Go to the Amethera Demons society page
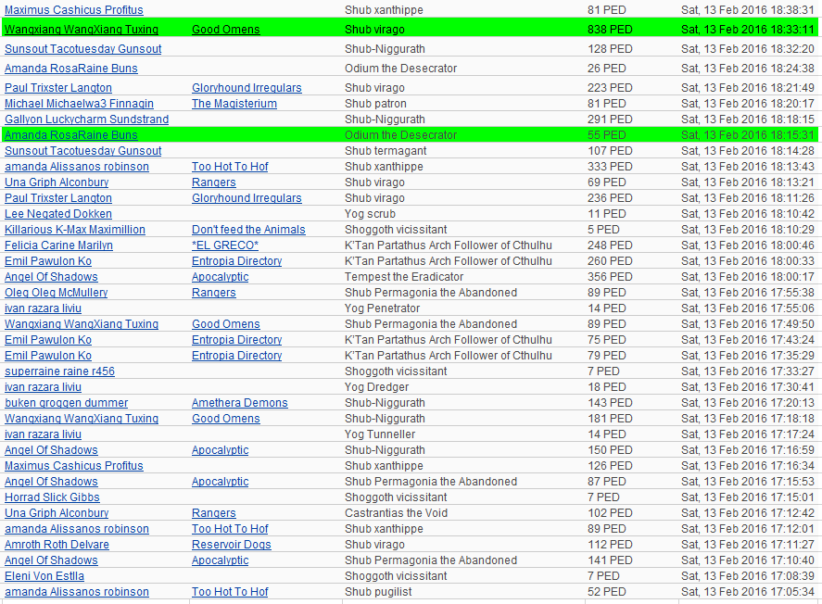 pyautogui.click(x=239, y=403)
